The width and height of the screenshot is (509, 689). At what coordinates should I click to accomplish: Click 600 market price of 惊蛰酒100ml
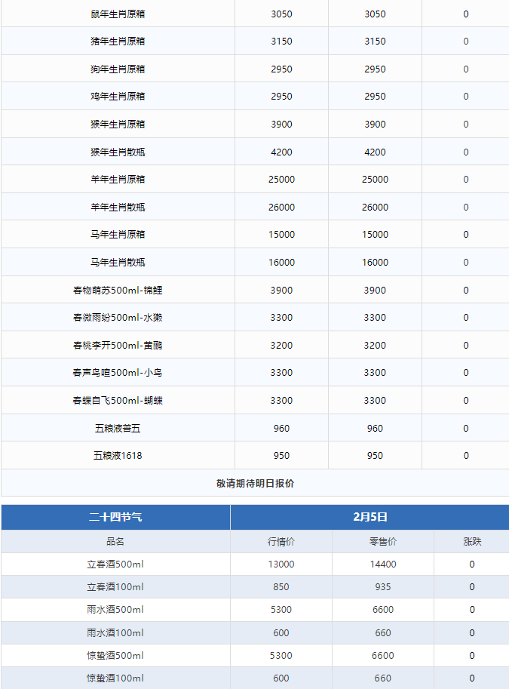281,678
